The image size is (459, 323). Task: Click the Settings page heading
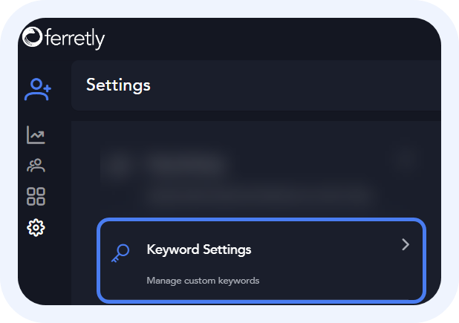(118, 85)
